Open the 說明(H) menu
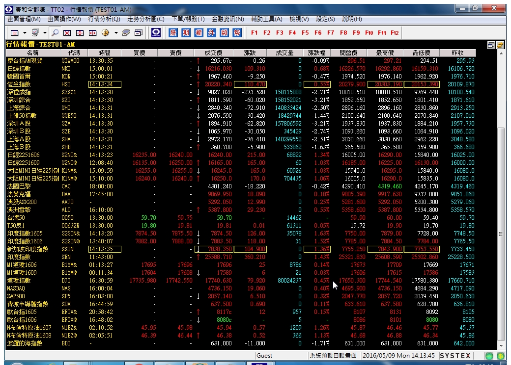511x365 pixels. [352, 19]
